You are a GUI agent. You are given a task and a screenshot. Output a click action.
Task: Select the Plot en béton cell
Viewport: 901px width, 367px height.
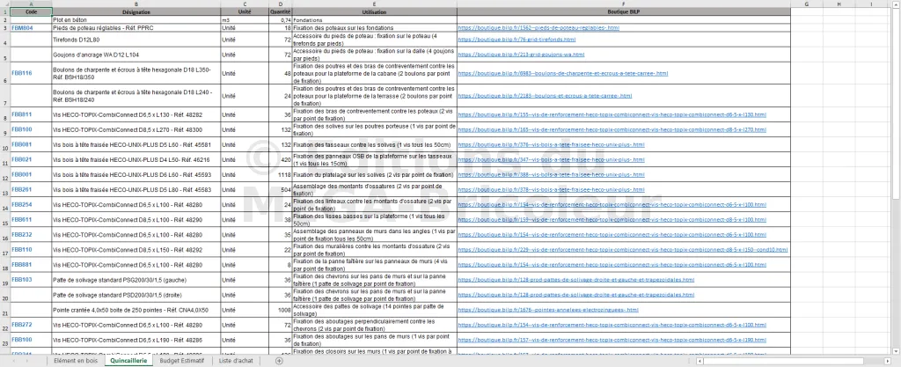click(x=136, y=20)
